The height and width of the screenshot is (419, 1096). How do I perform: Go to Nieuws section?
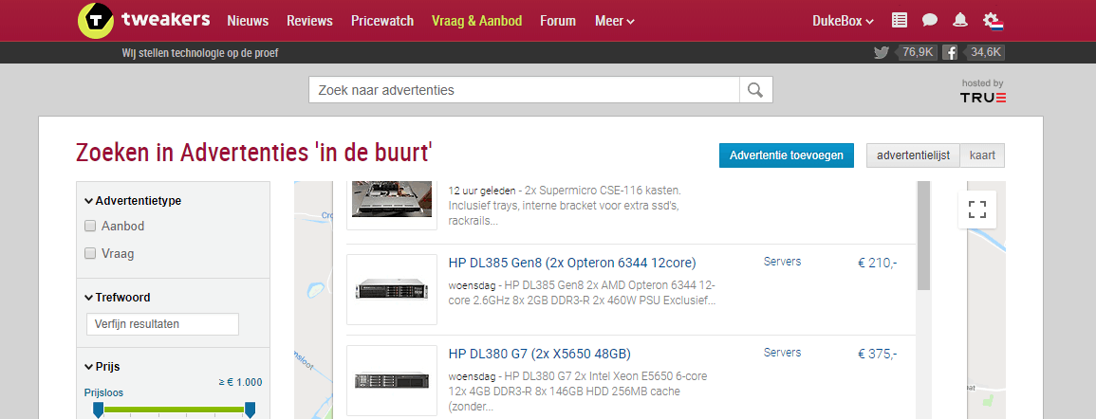coord(248,21)
